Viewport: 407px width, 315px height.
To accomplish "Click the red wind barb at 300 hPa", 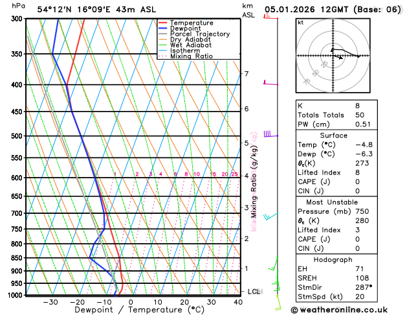I will click(270, 17).
